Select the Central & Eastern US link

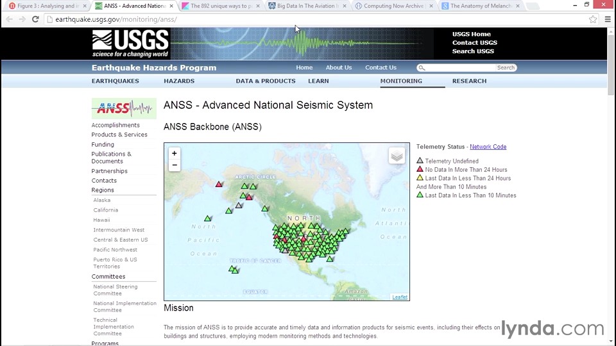click(x=121, y=240)
